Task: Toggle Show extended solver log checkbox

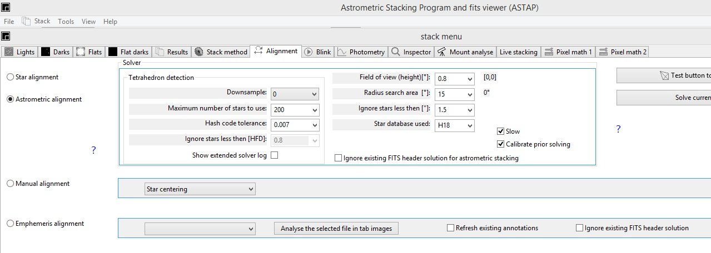Action: pos(274,155)
